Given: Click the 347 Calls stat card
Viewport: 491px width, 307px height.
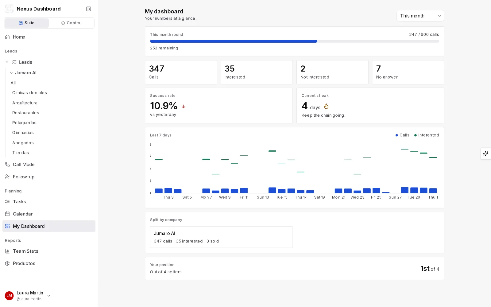Looking at the screenshot, I should coord(181,72).
